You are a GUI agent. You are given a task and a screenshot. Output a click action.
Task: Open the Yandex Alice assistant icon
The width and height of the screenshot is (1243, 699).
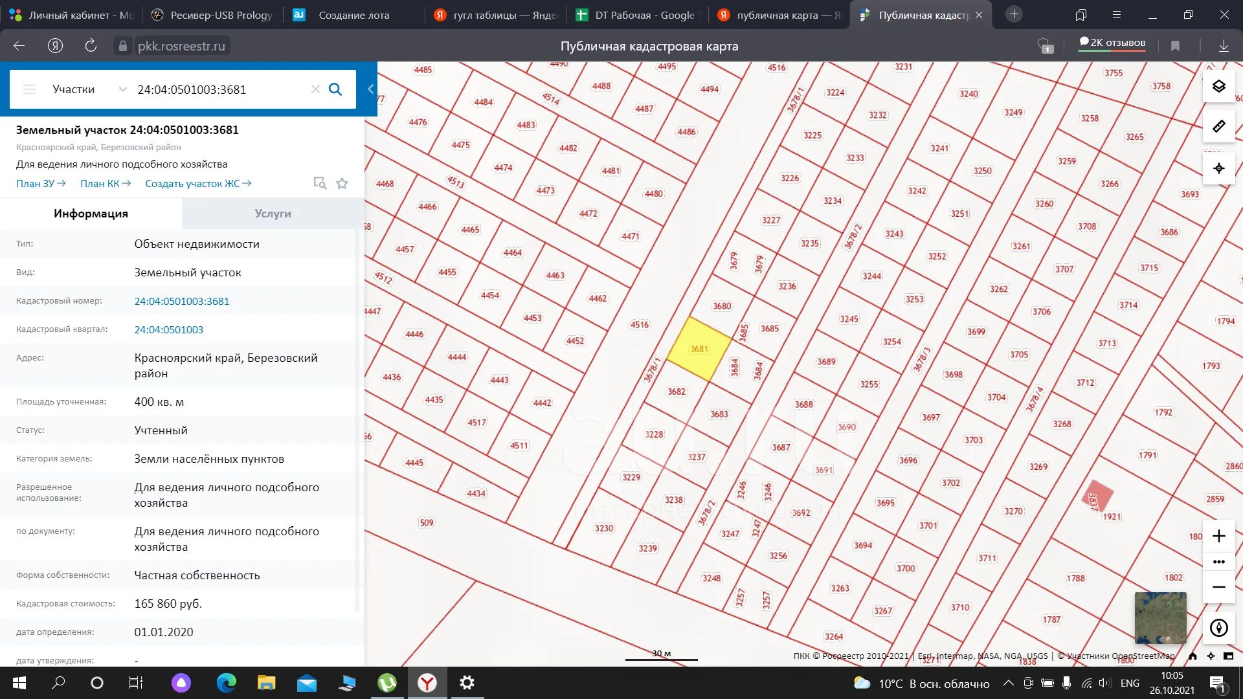point(181,683)
